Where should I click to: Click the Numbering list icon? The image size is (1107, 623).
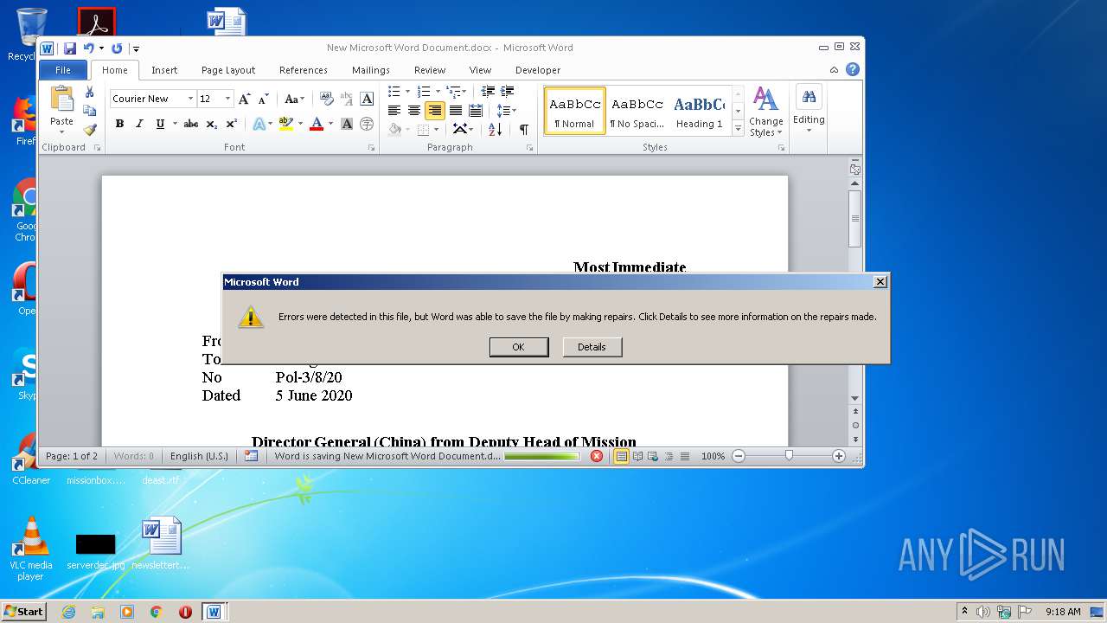tap(423, 92)
